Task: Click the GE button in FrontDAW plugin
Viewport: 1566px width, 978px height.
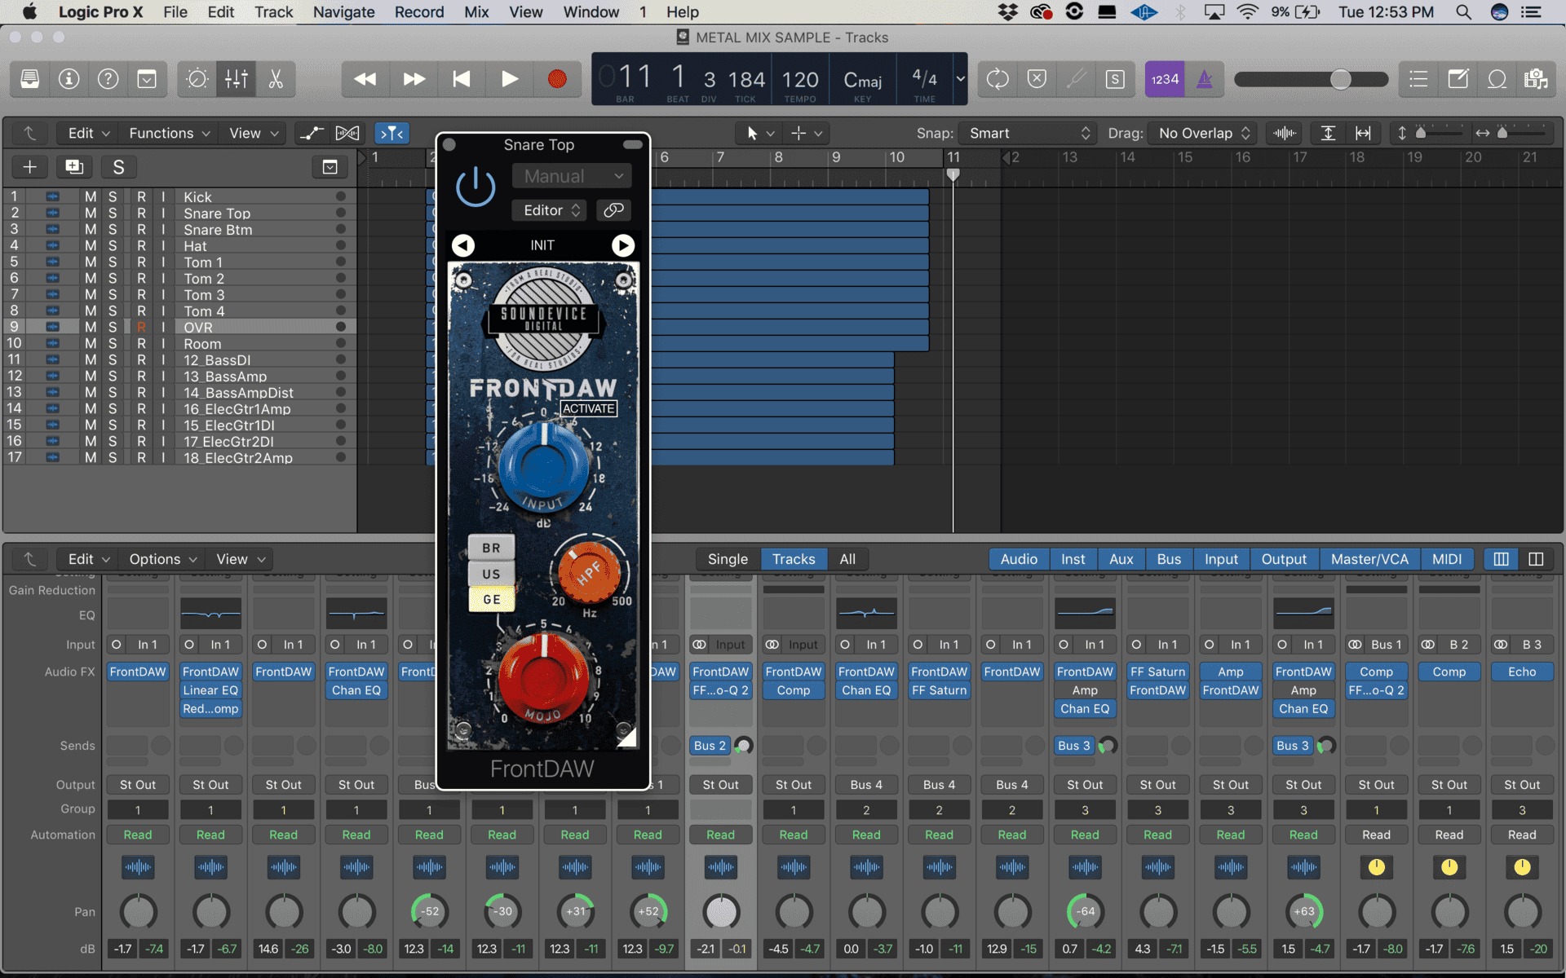Action: [490, 598]
